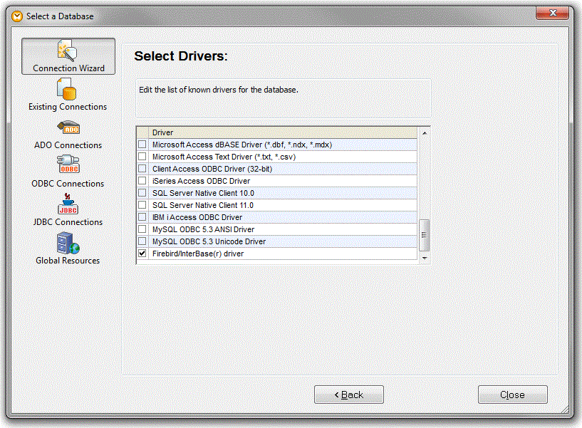Screen dimensions: 582x428
Task: Enable Microsoft Access dBASE Driver checkbox
Action: tap(142, 145)
